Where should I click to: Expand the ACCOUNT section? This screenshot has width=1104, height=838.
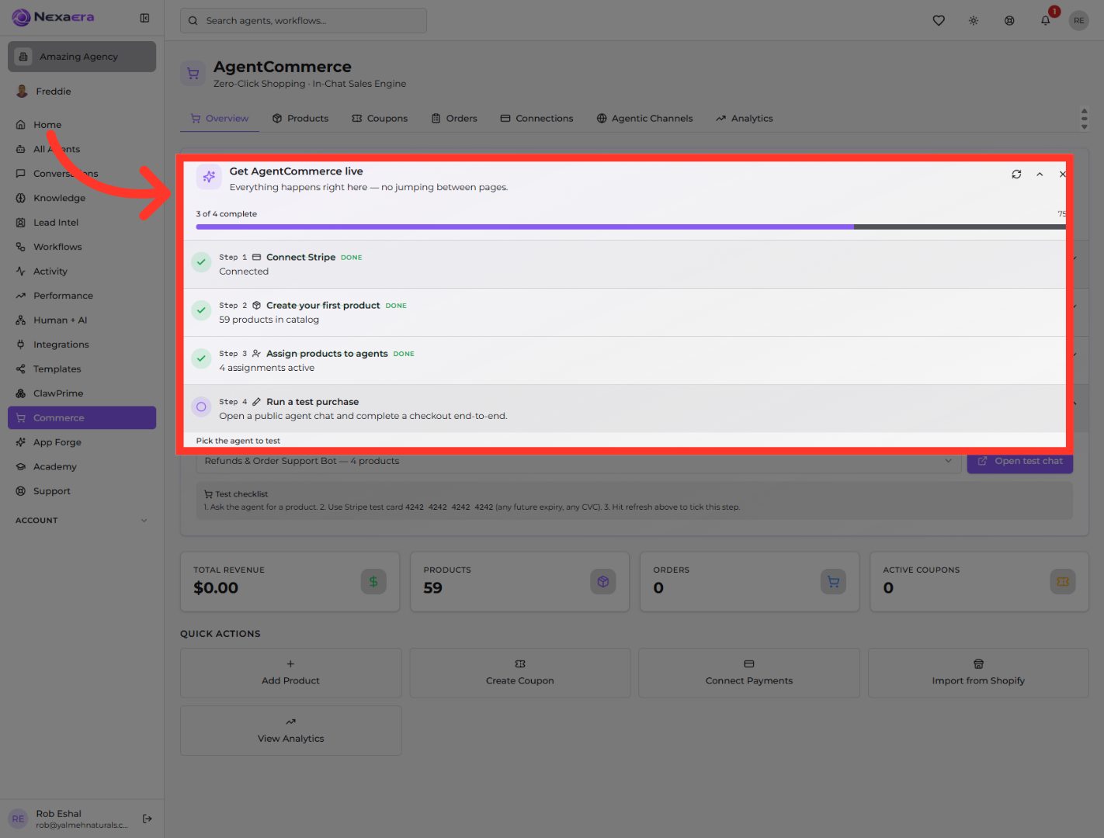pyautogui.click(x=82, y=521)
